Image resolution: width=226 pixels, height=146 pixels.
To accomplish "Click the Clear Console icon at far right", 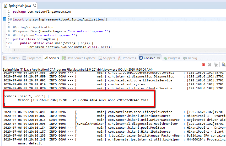I will (223, 65).
